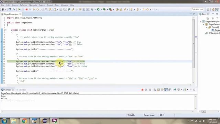Click Remove Launch icon in Console toolbar
This screenshot has height=124, width=220.
pos(146,90)
